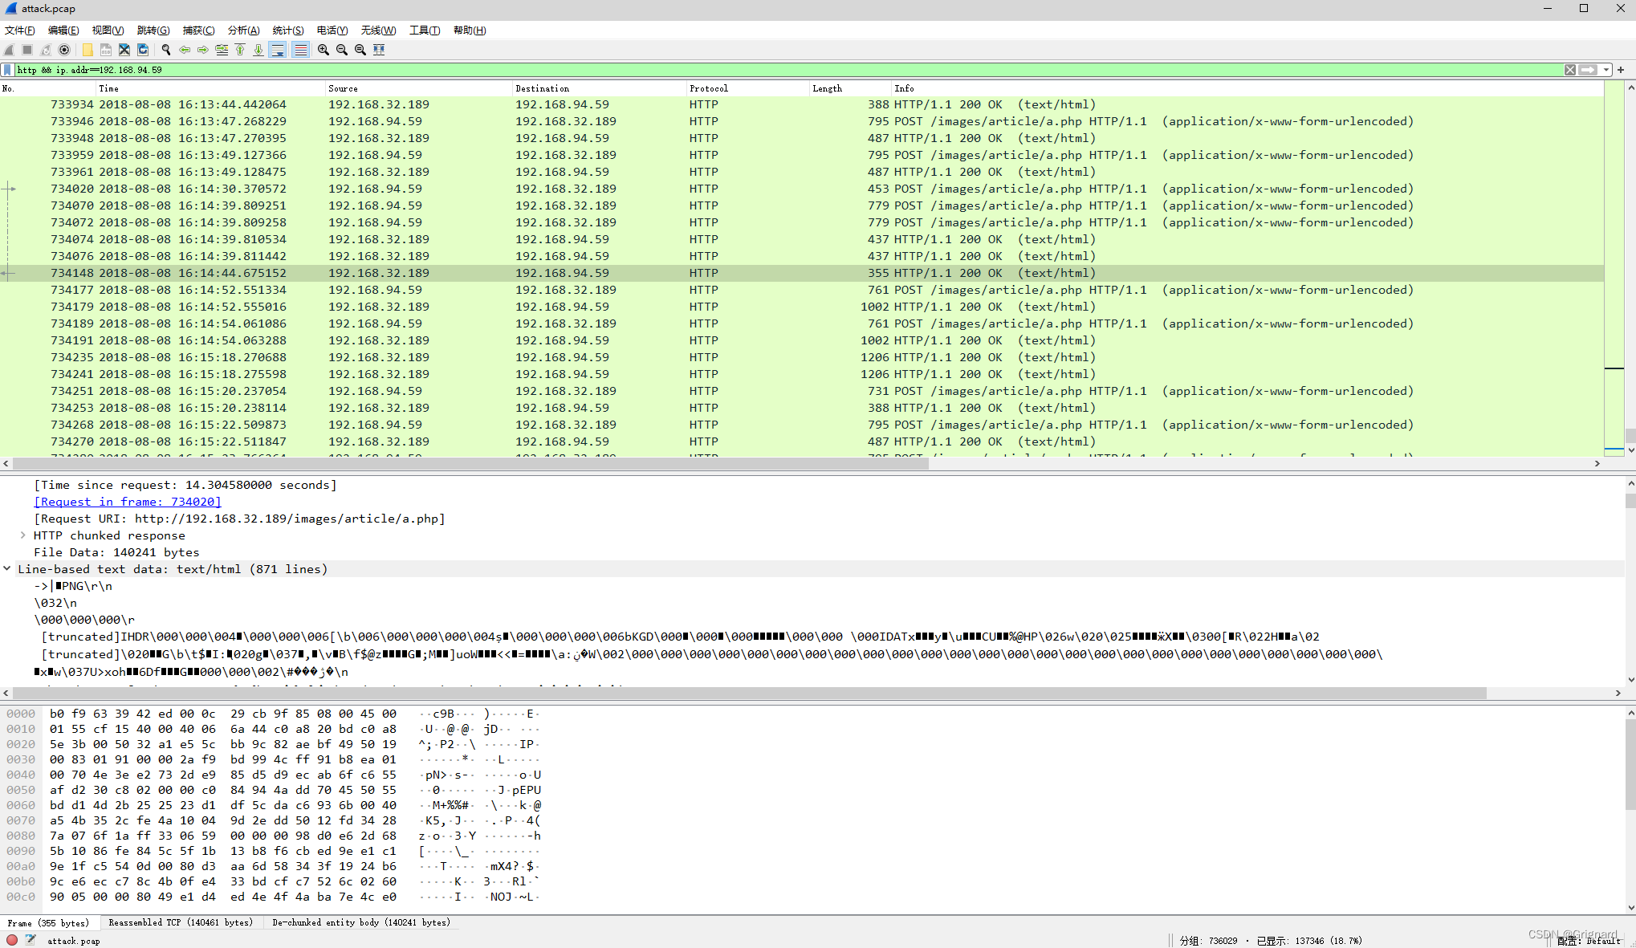Select packet 734270 in the list
Viewport: 1636px width, 948px height.
pyautogui.click(x=801, y=441)
